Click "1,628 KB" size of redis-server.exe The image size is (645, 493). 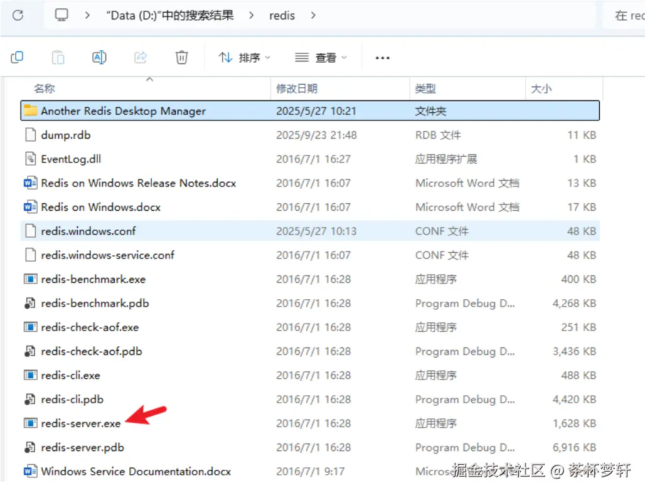coord(574,423)
